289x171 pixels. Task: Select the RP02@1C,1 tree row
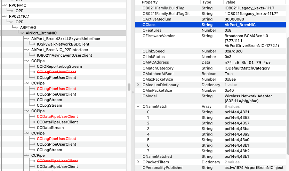[63, 16]
